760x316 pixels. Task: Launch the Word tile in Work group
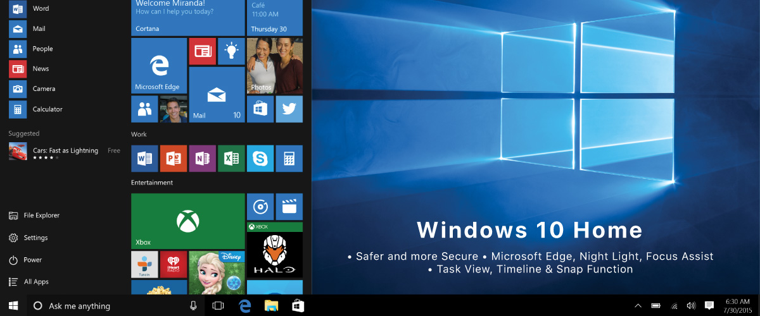(144, 159)
